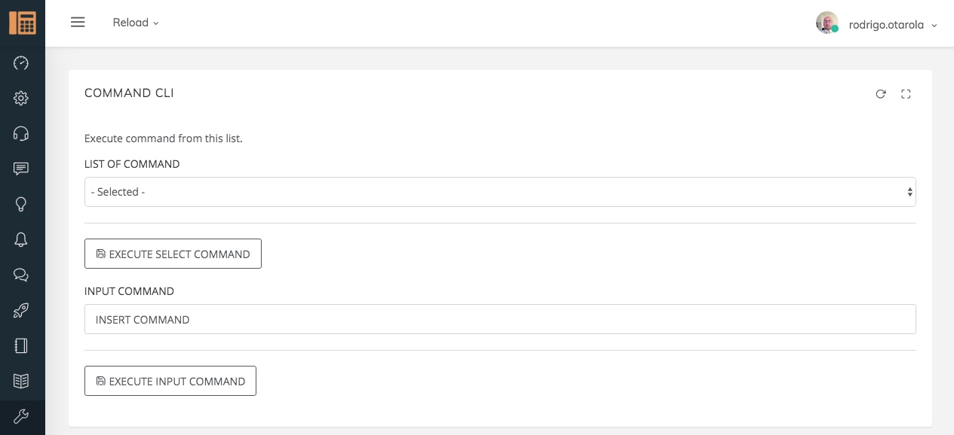The width and height of the screenshot is (954, 435).
Task: Open the Reload dropdown menu
Action: (136, 23)
